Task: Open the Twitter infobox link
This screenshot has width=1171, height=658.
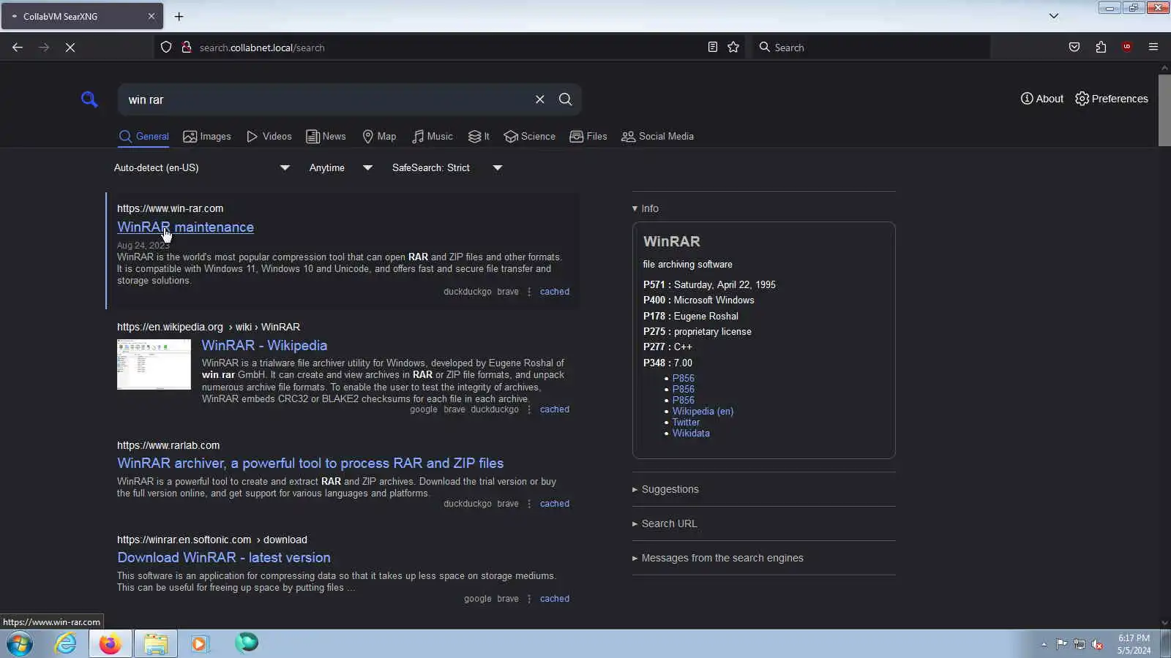Action: pyautogui.click(x=686, y=423)
